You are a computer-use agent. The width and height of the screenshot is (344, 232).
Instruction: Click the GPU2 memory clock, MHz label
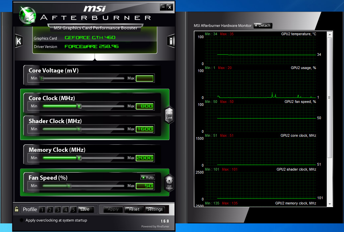(296, 203)
